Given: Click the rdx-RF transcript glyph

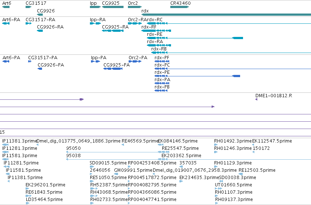Looking at the screenshot, I should (156, 31).
